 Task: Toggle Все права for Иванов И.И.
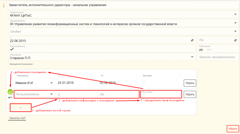coord(144,82)
